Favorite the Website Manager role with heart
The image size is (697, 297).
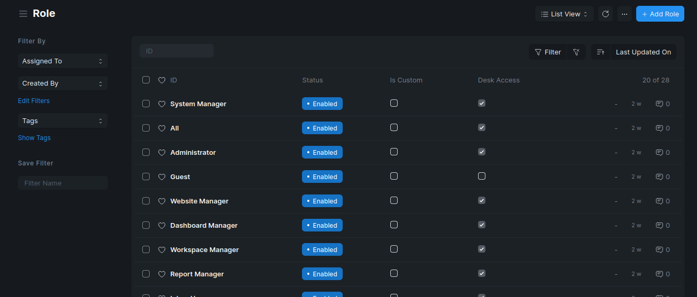(x=162, y=201)
